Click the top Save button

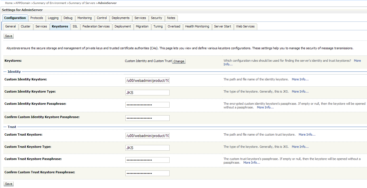point(9,36)
